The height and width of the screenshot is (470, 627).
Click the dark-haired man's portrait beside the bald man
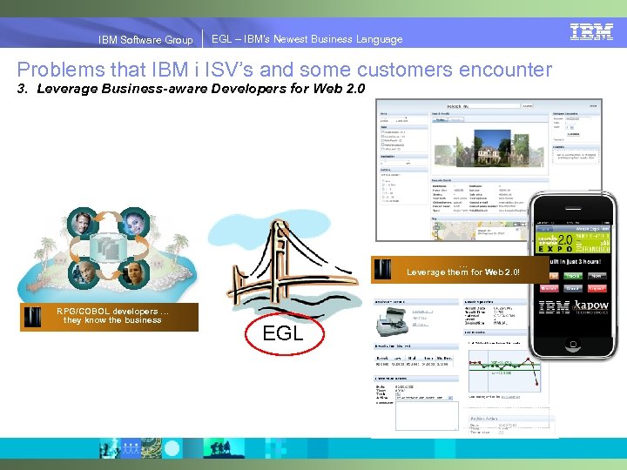pyautogui.click(x=134, y=274)
